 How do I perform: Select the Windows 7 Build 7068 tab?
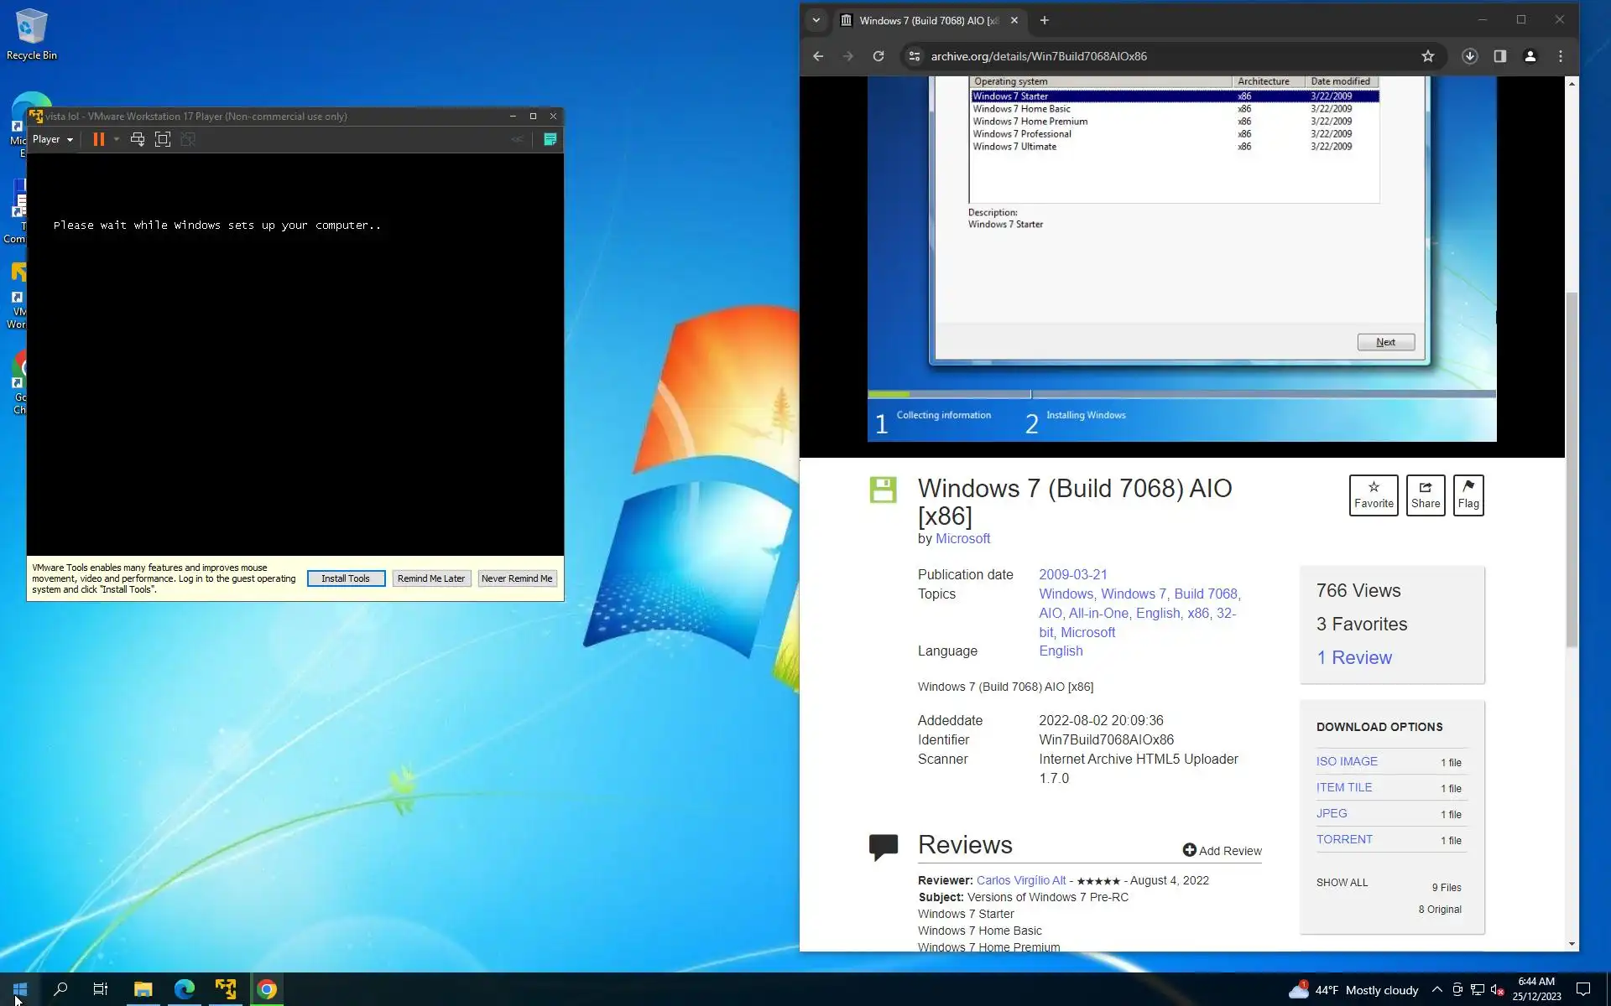923,20
